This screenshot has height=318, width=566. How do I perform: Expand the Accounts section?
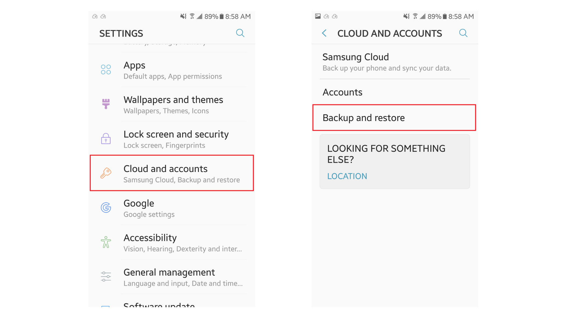click(x=341, y=92)
